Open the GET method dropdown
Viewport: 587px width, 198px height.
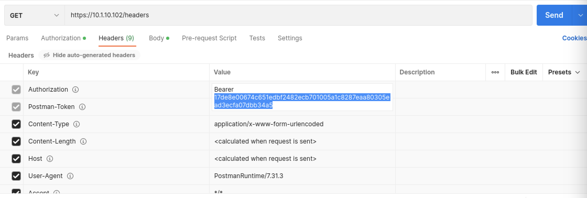click(34, 15)
